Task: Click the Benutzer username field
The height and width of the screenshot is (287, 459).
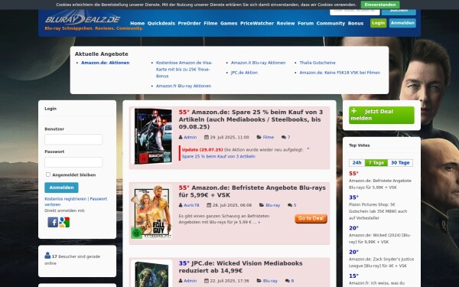Action: [x=73, y=139]
